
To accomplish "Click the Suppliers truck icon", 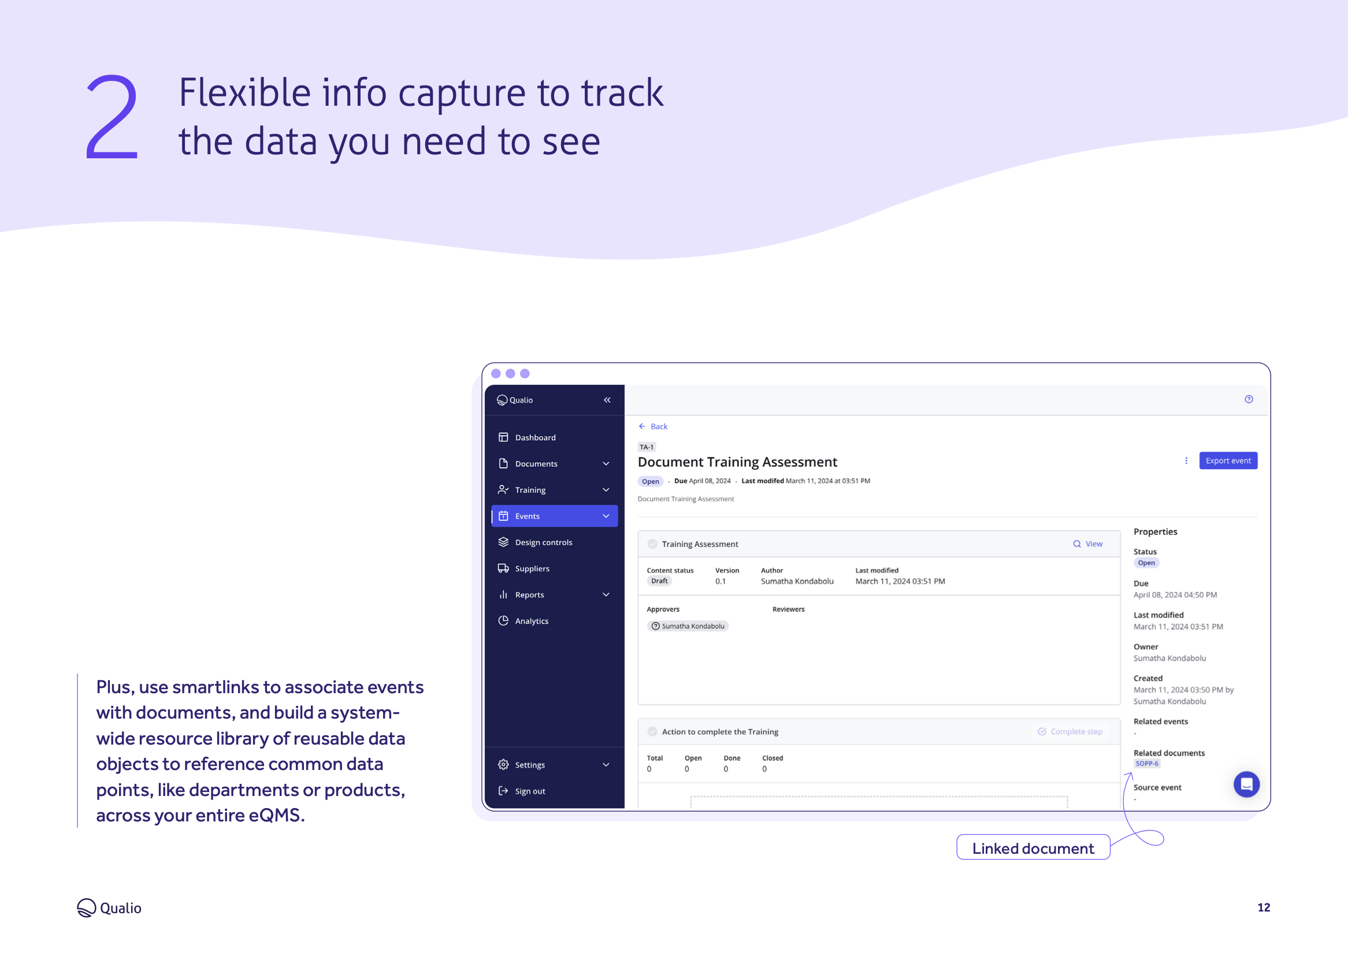I will (503, 568).
